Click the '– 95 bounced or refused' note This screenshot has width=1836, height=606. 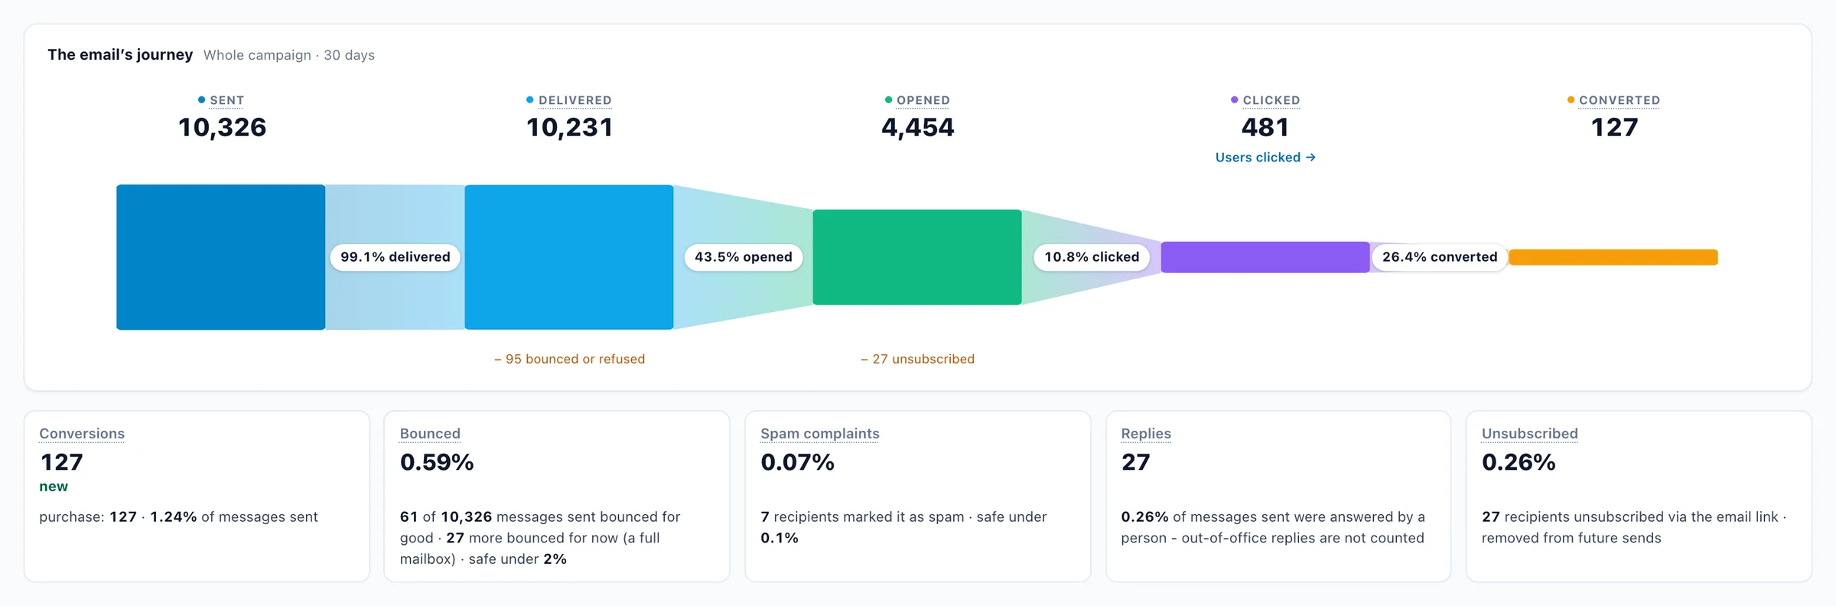point(570,359)
